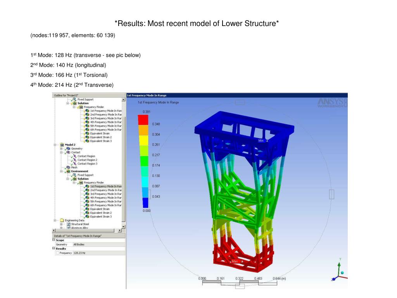Click the 1st Frequency Mode icon above Model 2
The height and width of the screenshot is (298, 397).
tap(87, 111)
